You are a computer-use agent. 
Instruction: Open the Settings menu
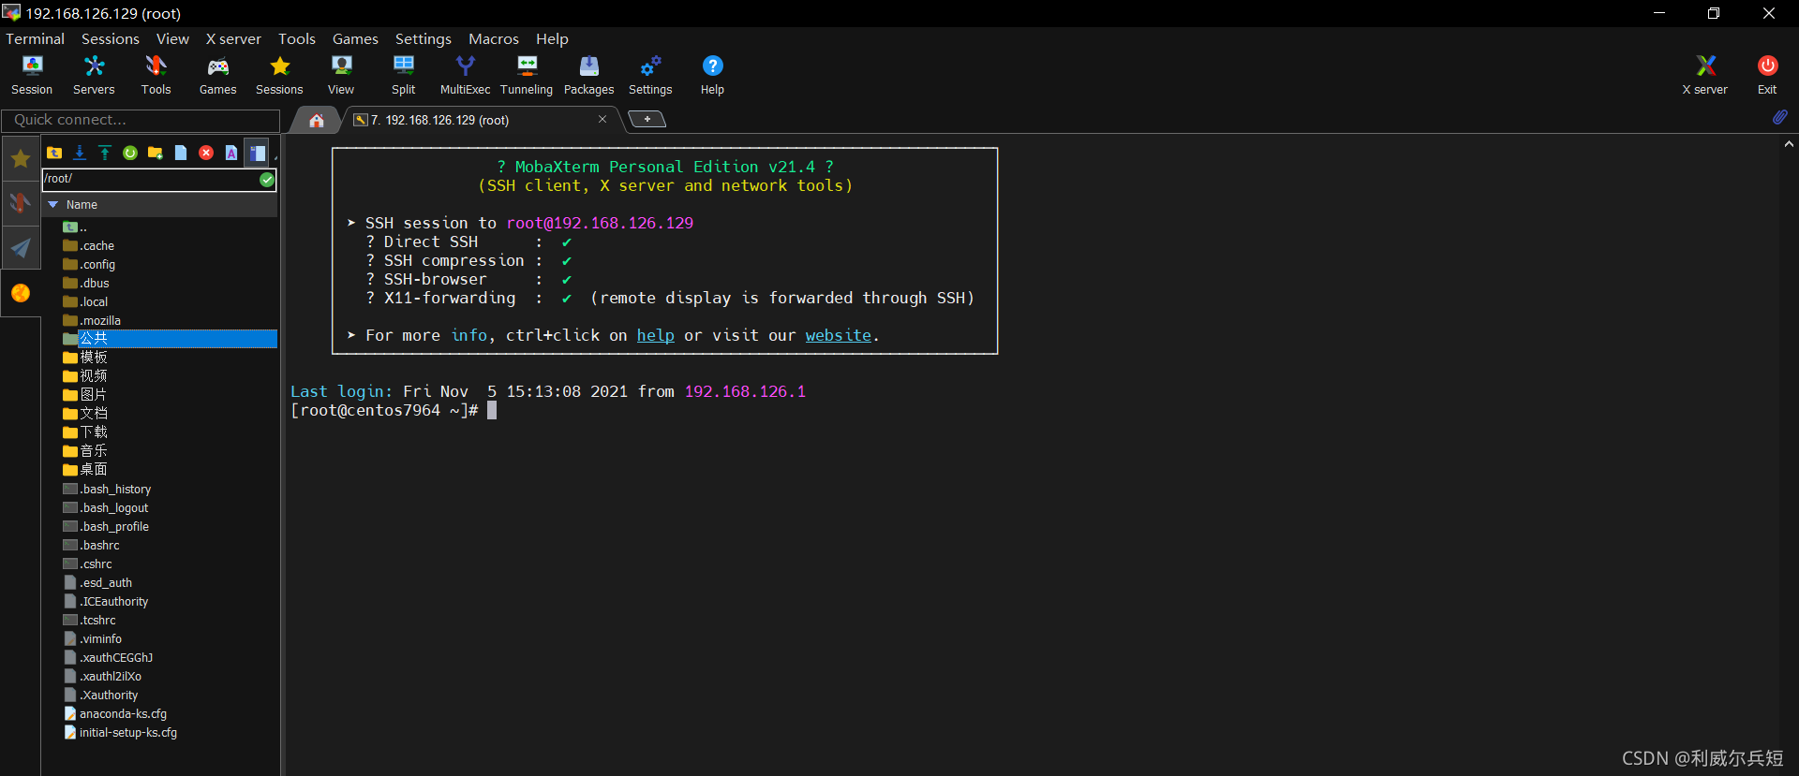[424, 38]
